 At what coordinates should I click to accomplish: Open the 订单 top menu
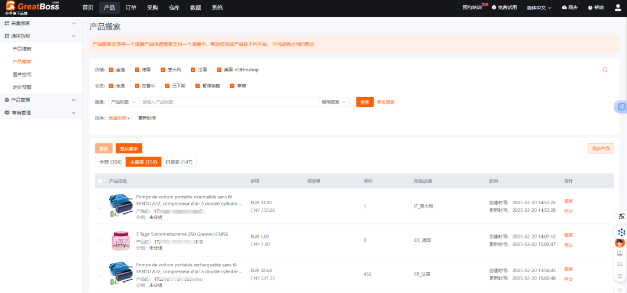(131, 8)
